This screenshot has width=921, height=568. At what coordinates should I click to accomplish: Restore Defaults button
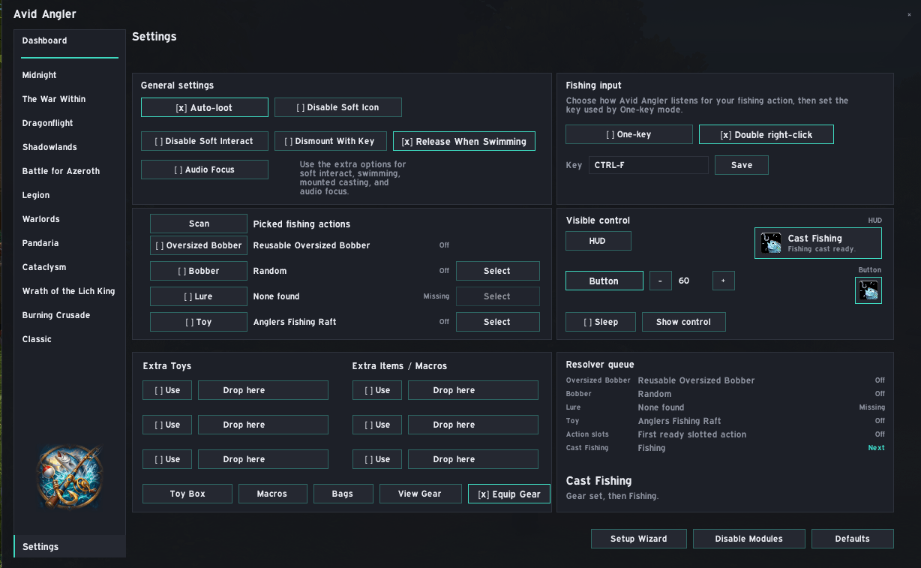pyautogui.click(x=853, y=539)
